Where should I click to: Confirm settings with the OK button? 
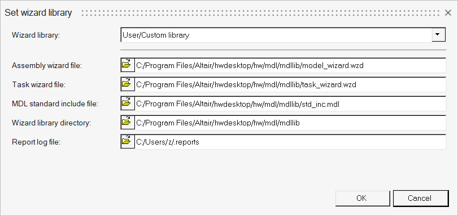pyautogui.click(x=363, y=198)
